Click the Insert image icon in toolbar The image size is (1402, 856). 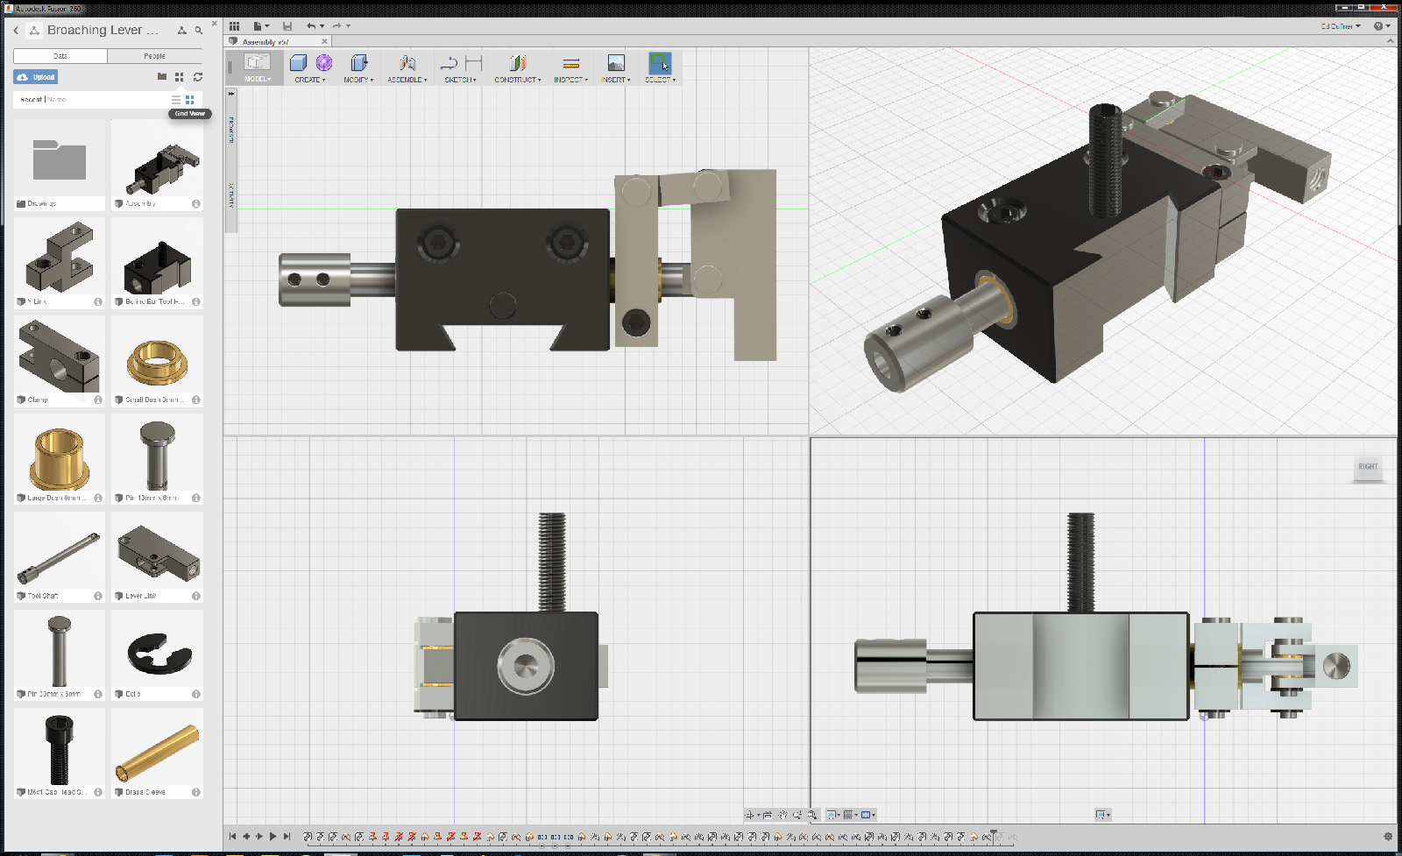(616, 63)
